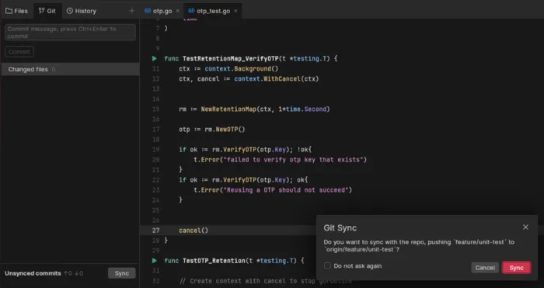Click the branch icon on the Git tab
Screen dimensions: 544x288
click(42, 11)
